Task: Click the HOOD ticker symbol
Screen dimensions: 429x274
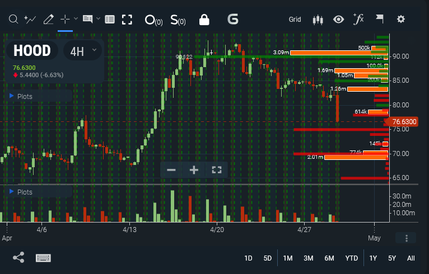Action: coord(32,50)
